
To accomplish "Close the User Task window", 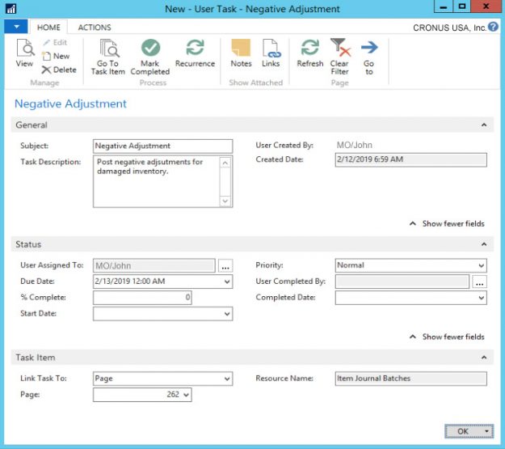I will (x=486, y=6).
